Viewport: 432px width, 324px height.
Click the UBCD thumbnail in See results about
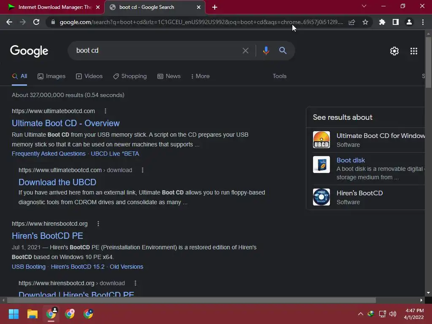coord(321,140)
